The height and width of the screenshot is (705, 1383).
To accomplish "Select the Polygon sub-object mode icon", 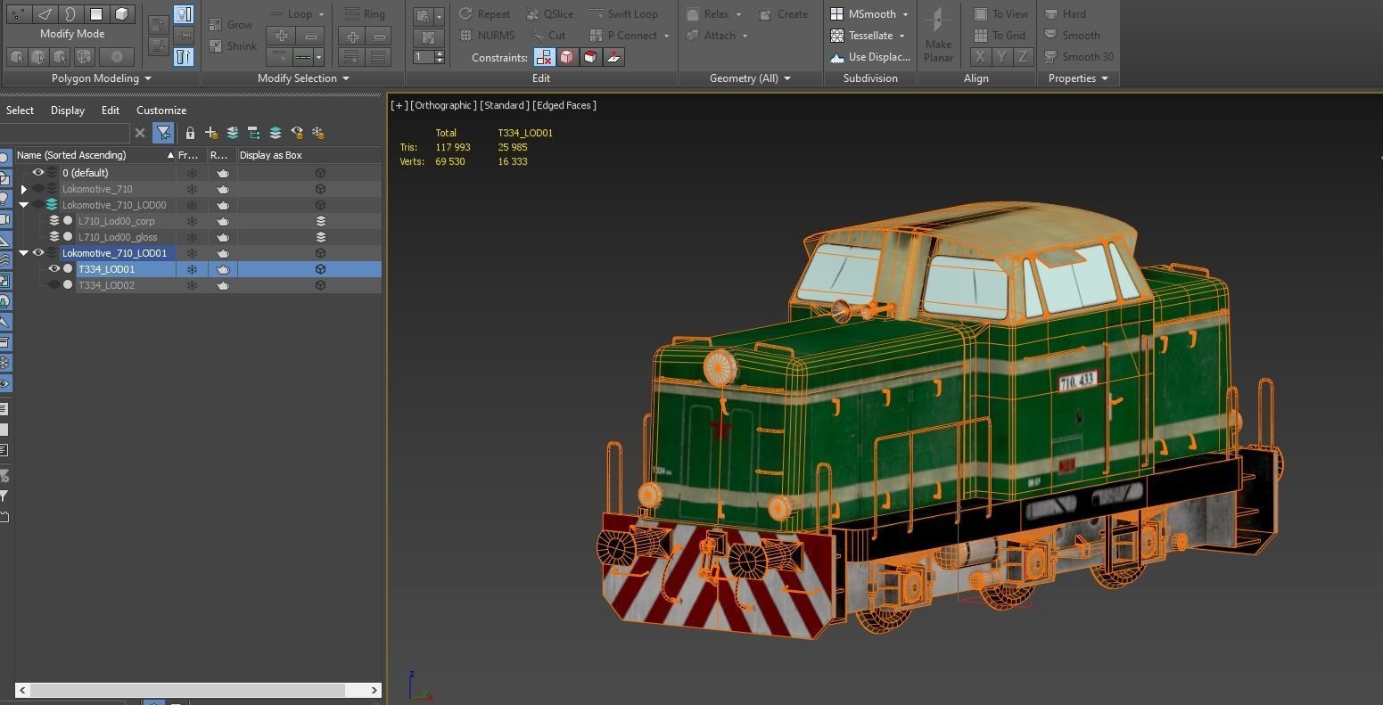I will tap(96, 14).
